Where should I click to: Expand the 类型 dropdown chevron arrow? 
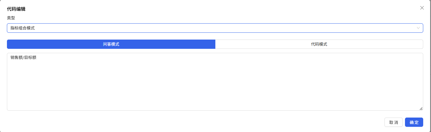[x=418, y=28]
